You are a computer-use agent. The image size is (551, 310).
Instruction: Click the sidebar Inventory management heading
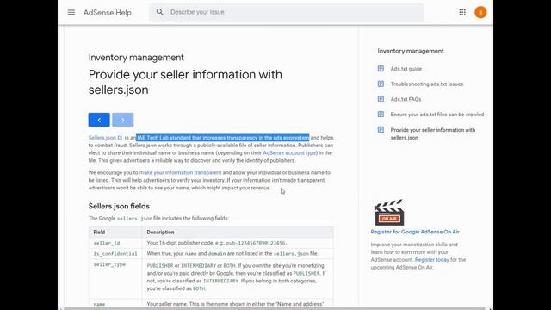click(411, 51)
